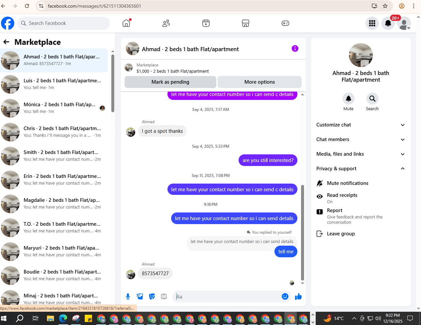
Task: Open Ahmad's conversation in the list
Action: pos(54,60)
